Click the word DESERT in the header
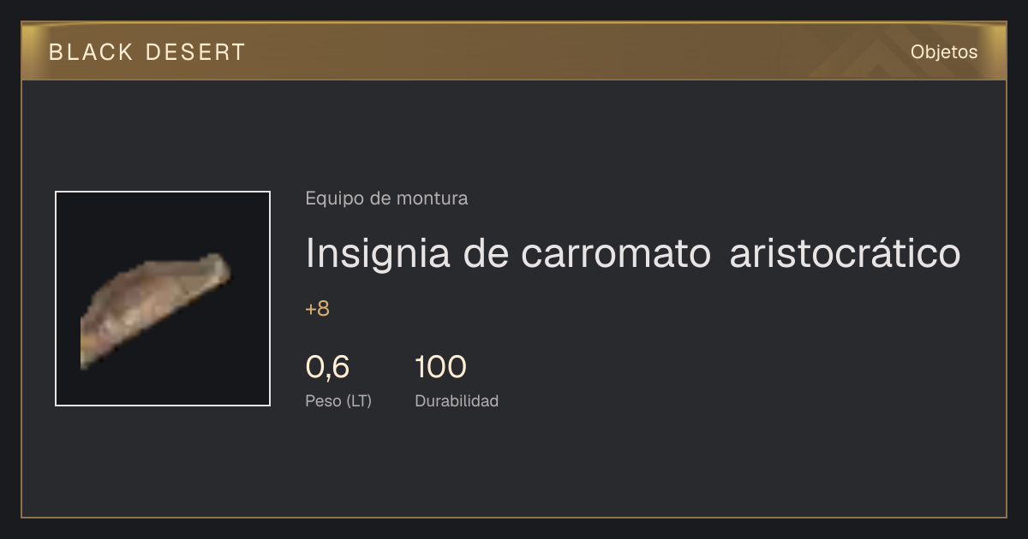 194,52
